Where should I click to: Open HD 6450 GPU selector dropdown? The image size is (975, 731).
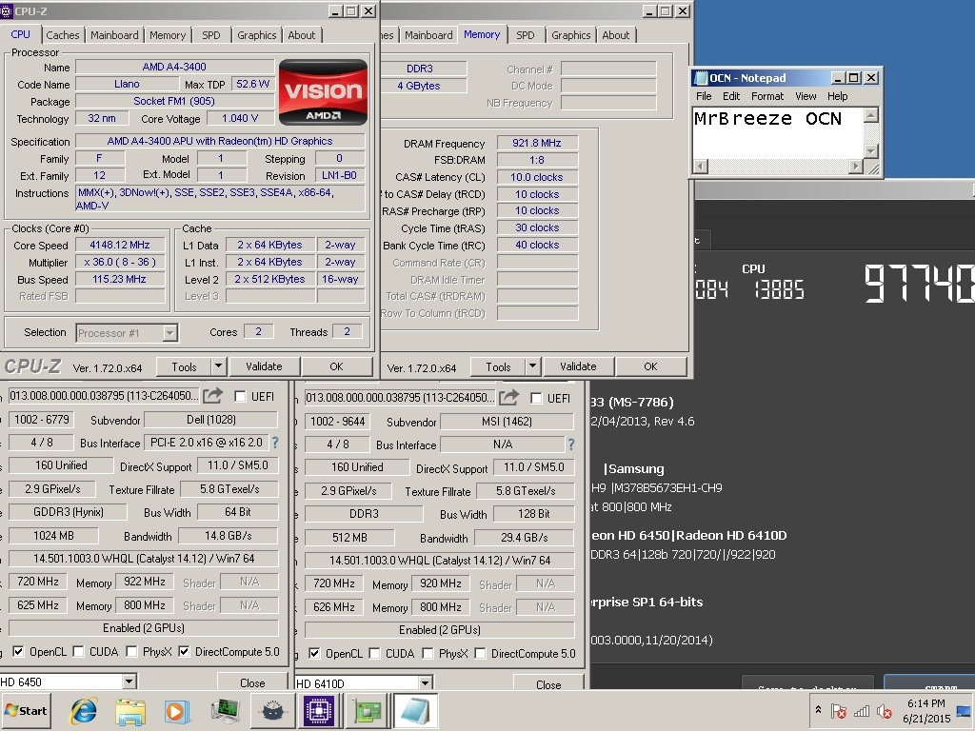pos(129,682)
